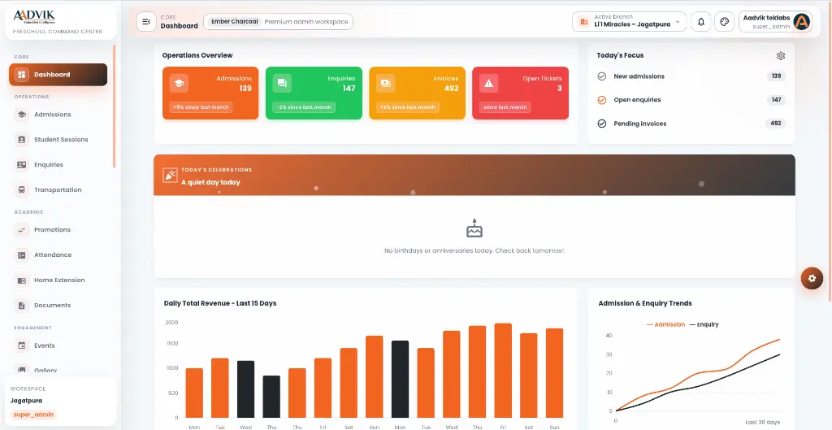The height and width of the screenshot is (430, 832).
Task: Click the floating orange settings gear
Action: point(812,278)
